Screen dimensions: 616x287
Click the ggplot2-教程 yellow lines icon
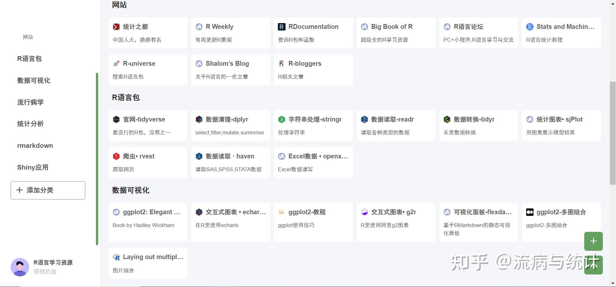(x=281, y=212)
